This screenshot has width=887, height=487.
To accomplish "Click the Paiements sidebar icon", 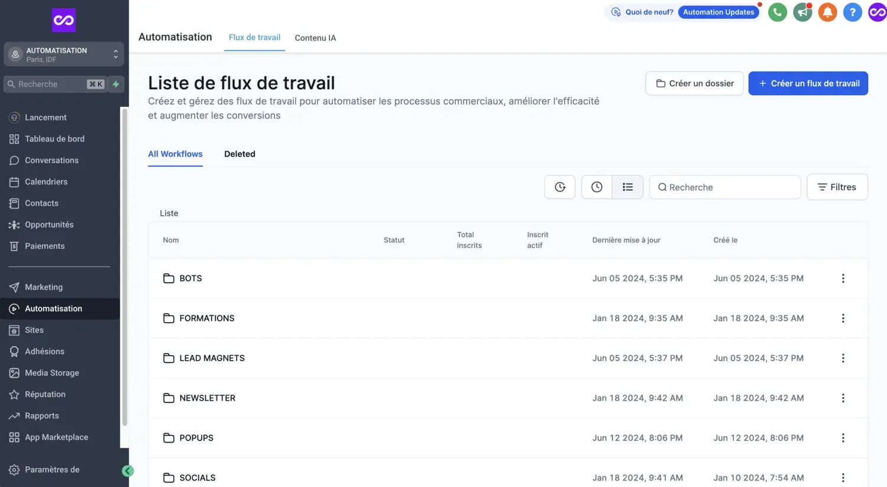I will [x=14, y=246].
